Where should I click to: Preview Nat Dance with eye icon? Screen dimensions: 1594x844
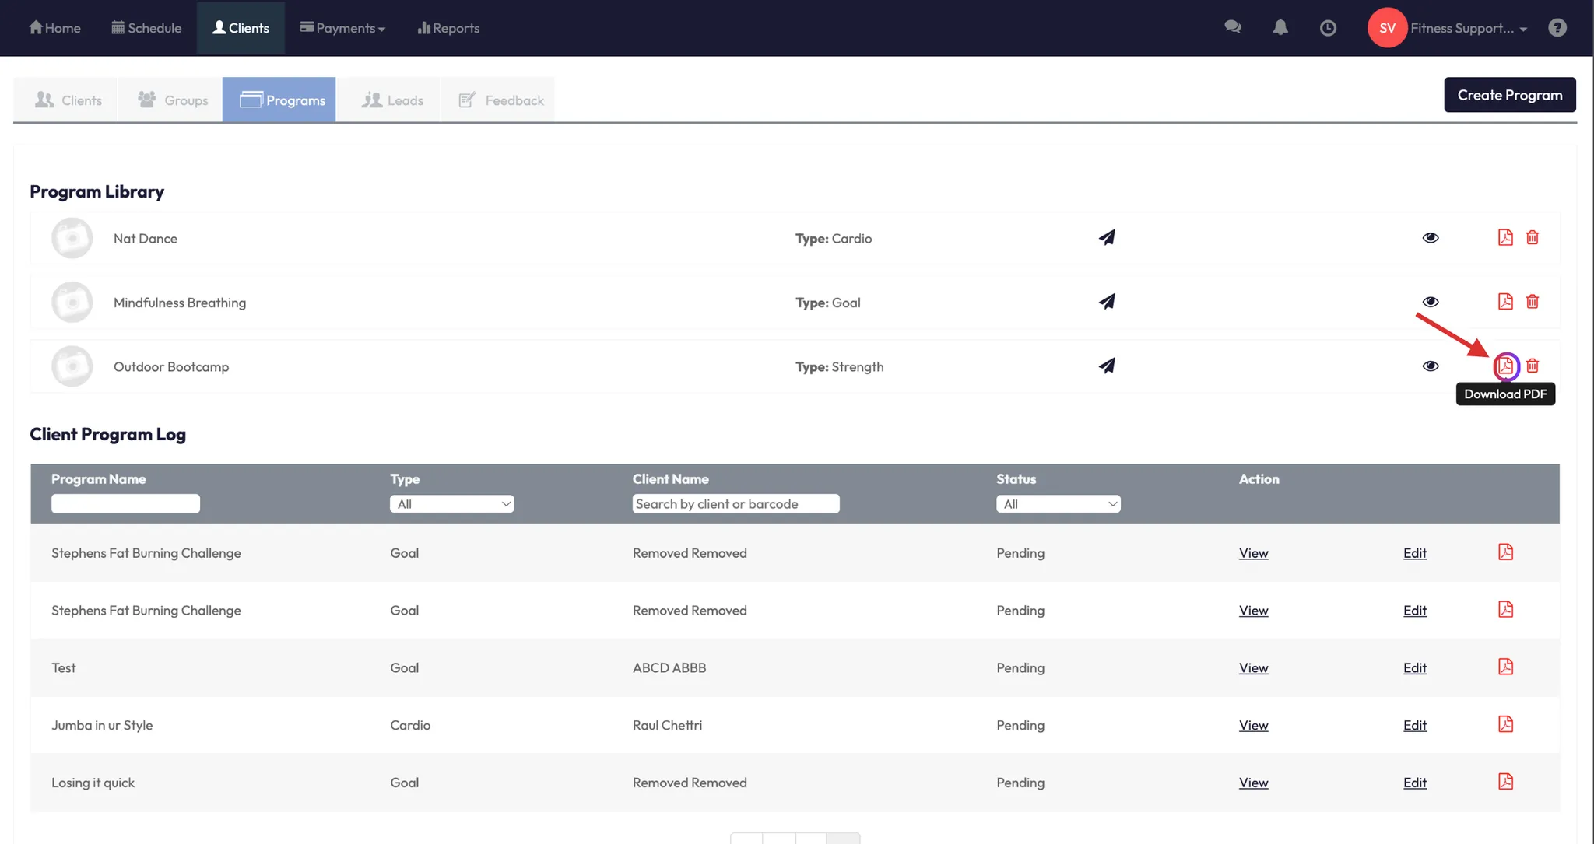[x=1430, y=238]
